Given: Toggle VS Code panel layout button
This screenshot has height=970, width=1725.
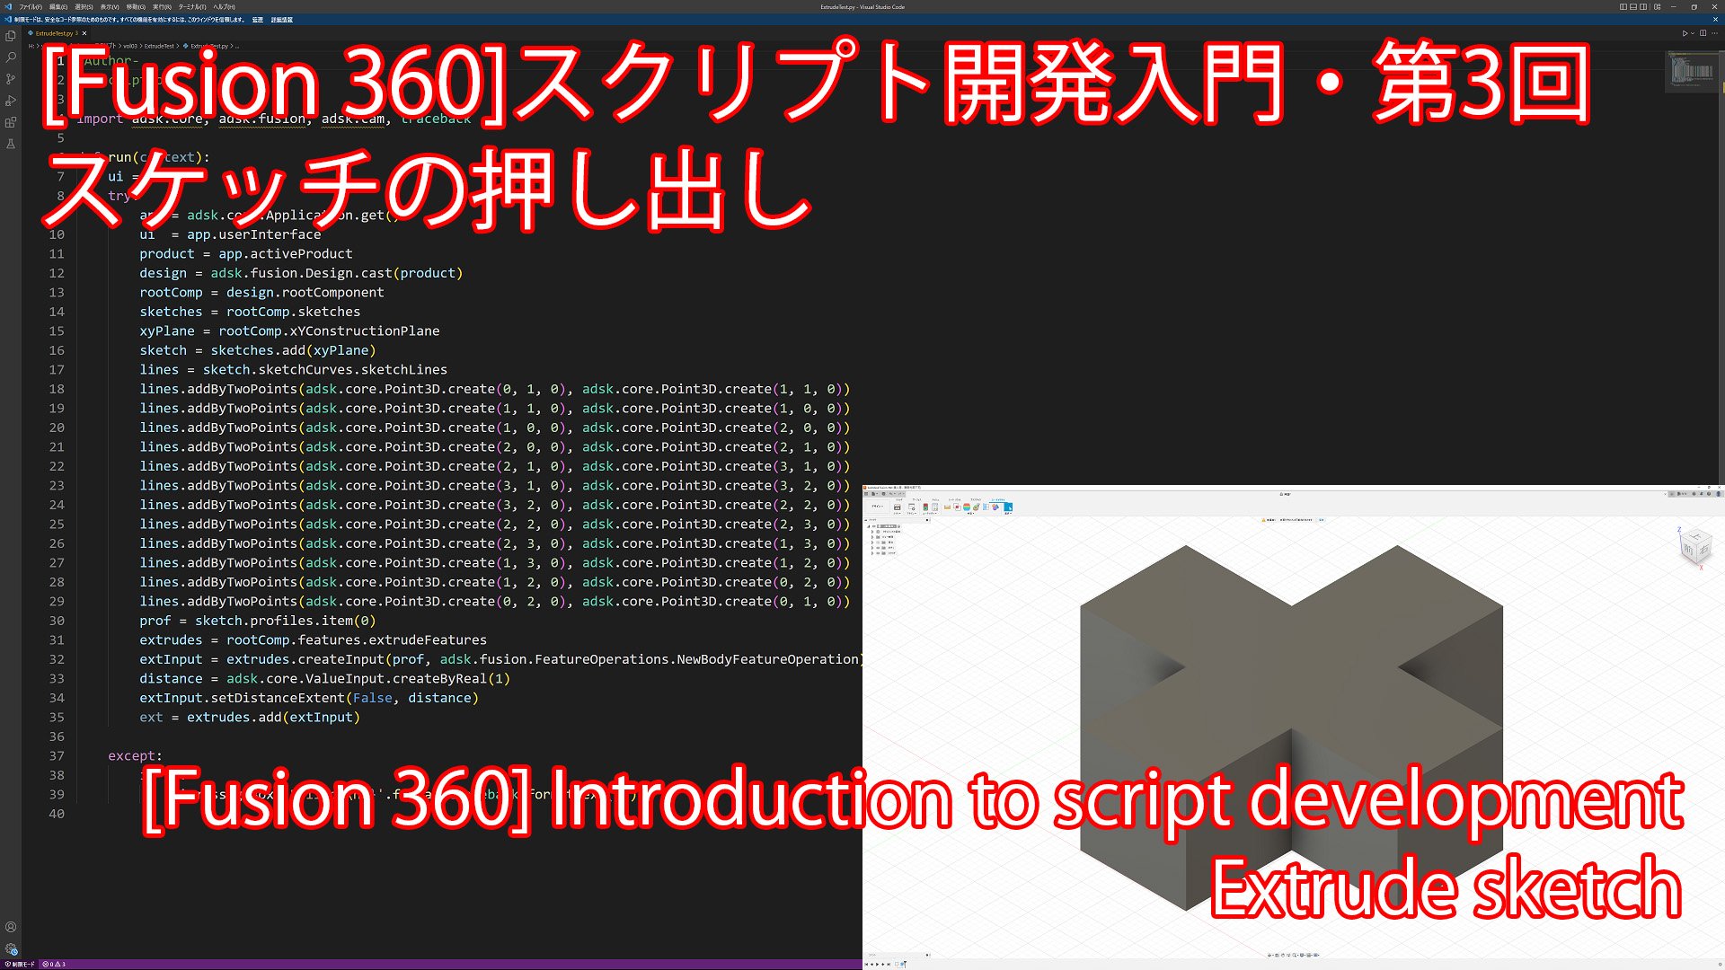Looking at the screenshot, I should 1633,6.
